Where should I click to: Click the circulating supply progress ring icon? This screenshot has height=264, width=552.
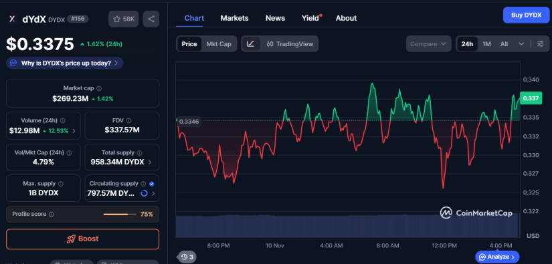pos(144,193)
